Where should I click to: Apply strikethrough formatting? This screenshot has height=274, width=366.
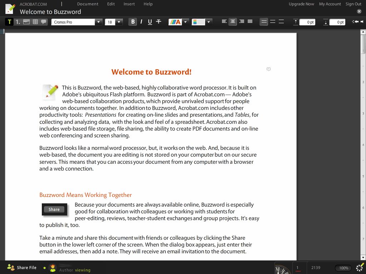point(158,22)
